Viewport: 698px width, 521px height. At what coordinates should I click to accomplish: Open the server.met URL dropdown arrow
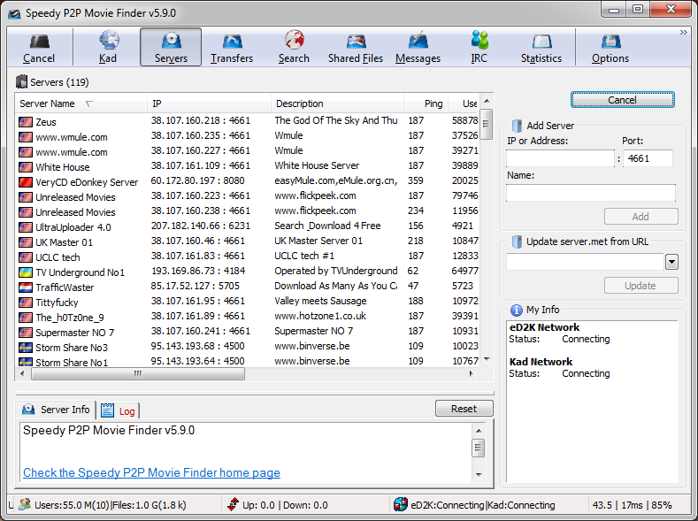[x=671, y=262]
